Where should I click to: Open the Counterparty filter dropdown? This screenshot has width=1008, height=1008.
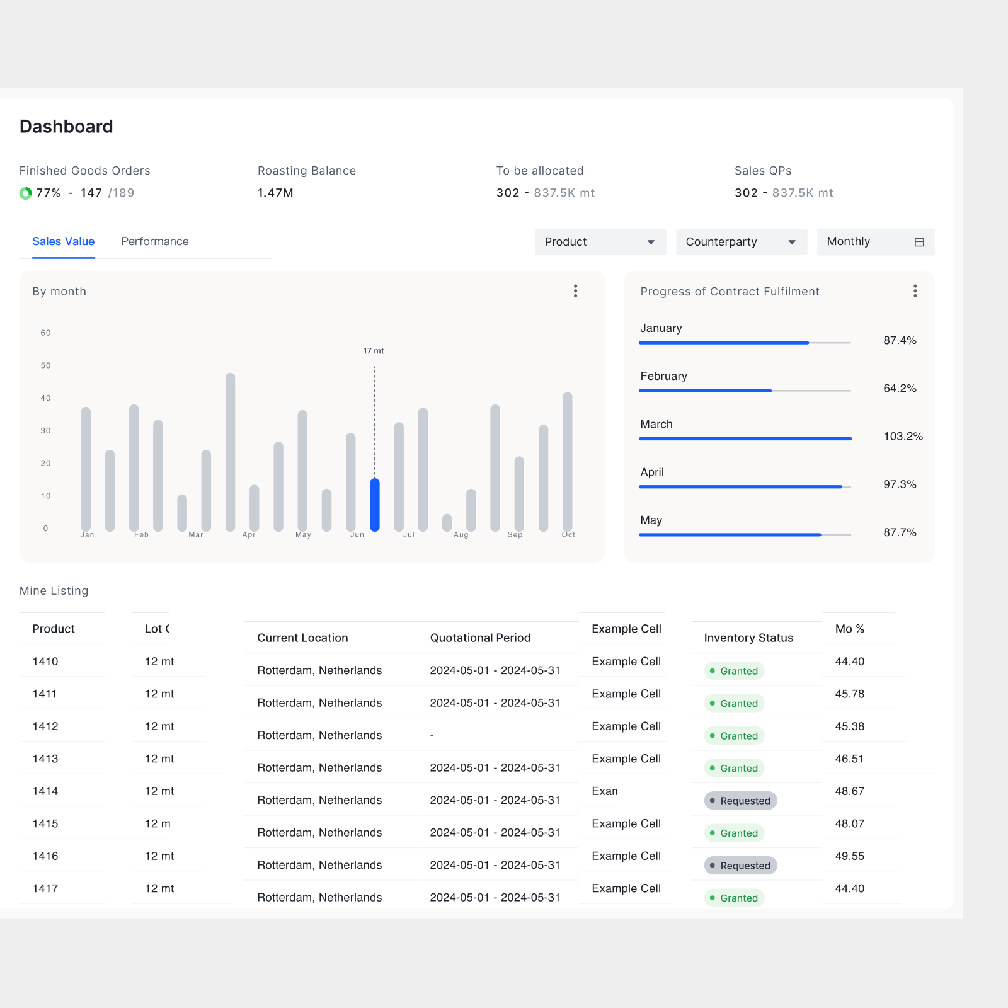[741, 241]
